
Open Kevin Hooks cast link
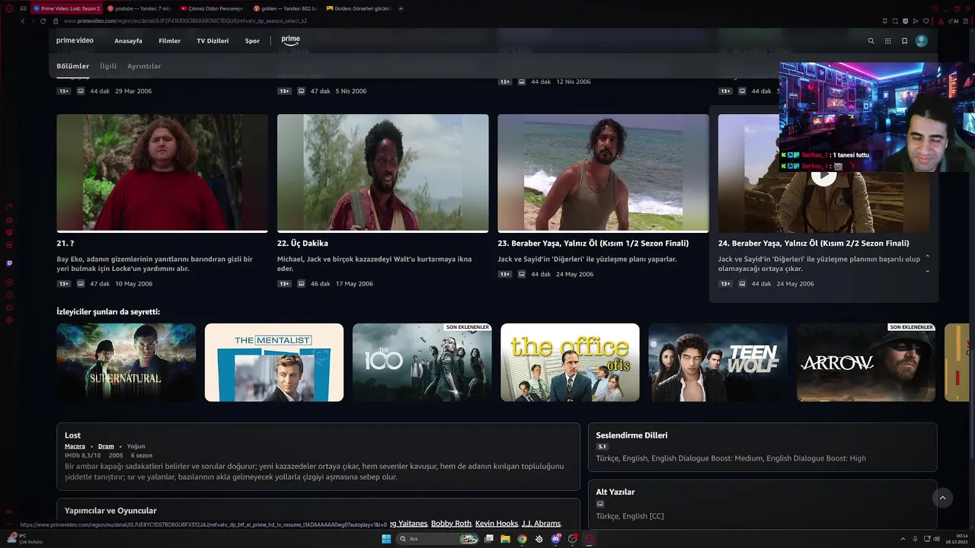[x=496, y=524]
